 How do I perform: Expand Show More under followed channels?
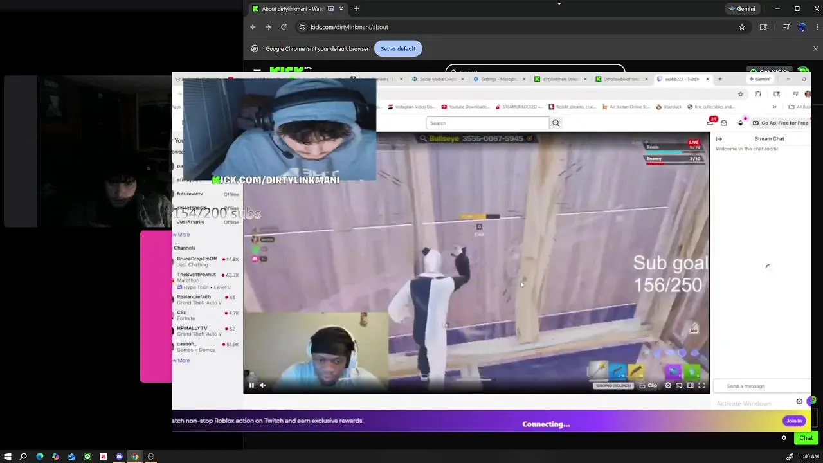point(183,235)
